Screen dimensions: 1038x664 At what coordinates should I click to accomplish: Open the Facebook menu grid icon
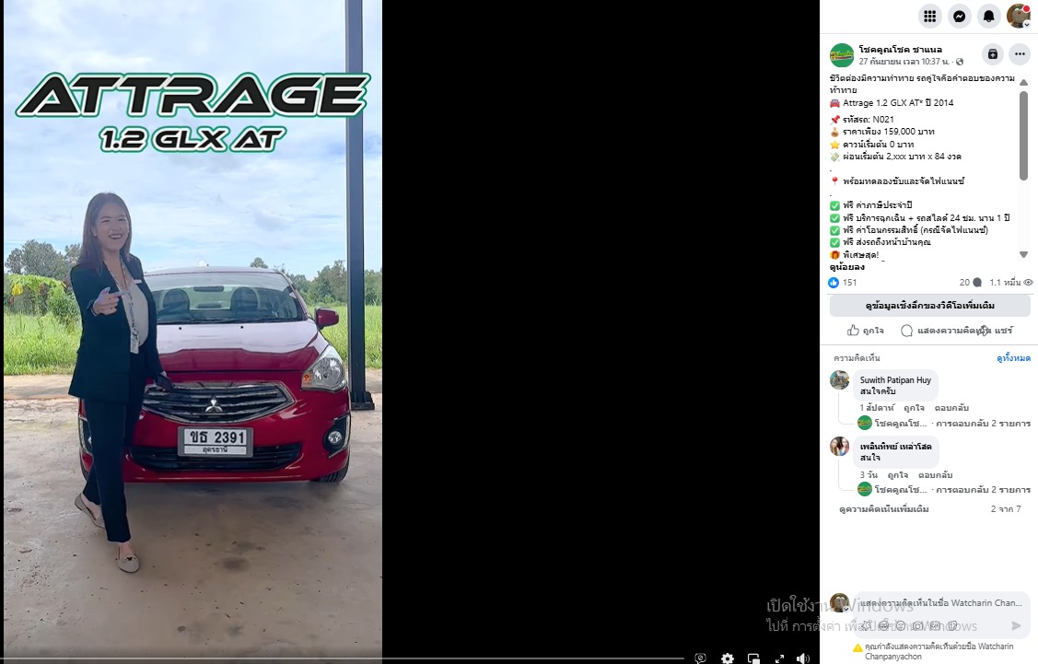(929, 16)
